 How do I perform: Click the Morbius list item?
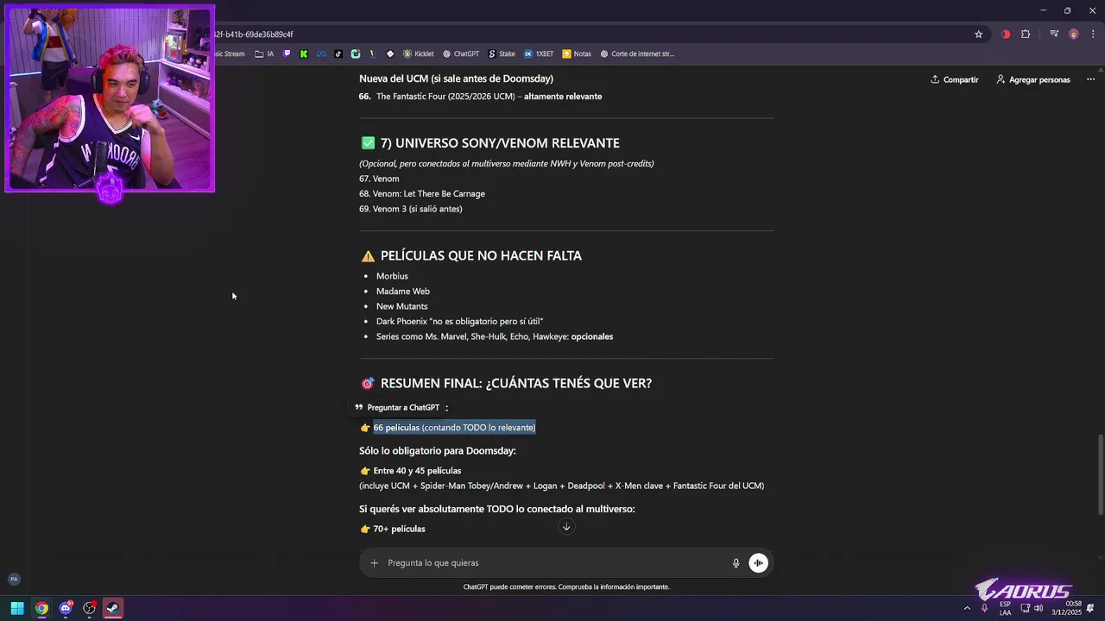392,276
